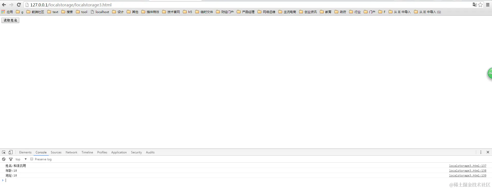Go forward with the browser forward arrow
Viewport: 492px width, 189px height.
tap(11, 5)
